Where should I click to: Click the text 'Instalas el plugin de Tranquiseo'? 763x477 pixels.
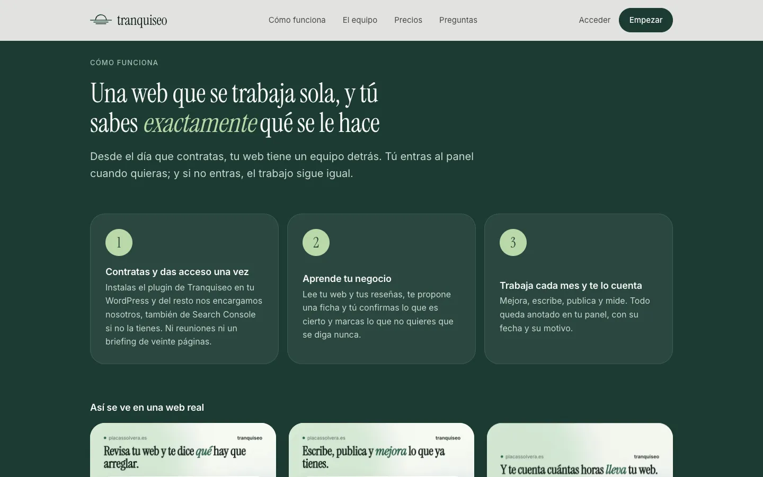coord(184,314)
